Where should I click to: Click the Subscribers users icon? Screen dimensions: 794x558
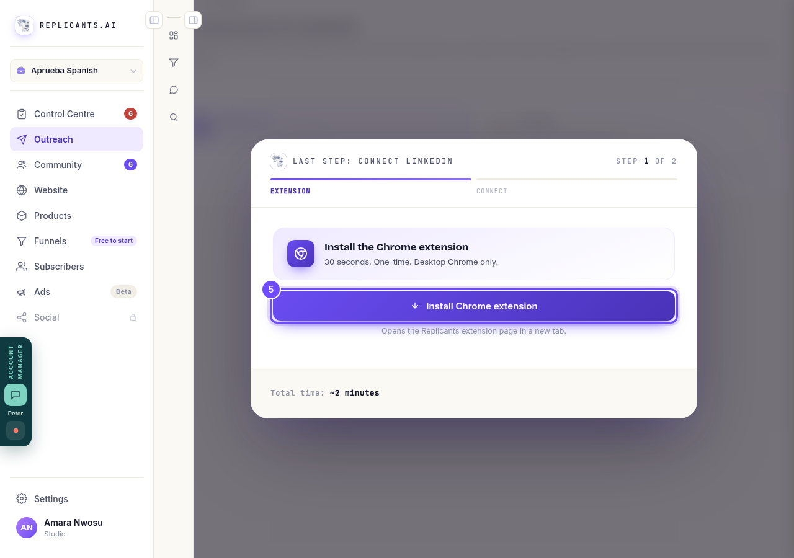pyautogui.click(x=22, y=267)
